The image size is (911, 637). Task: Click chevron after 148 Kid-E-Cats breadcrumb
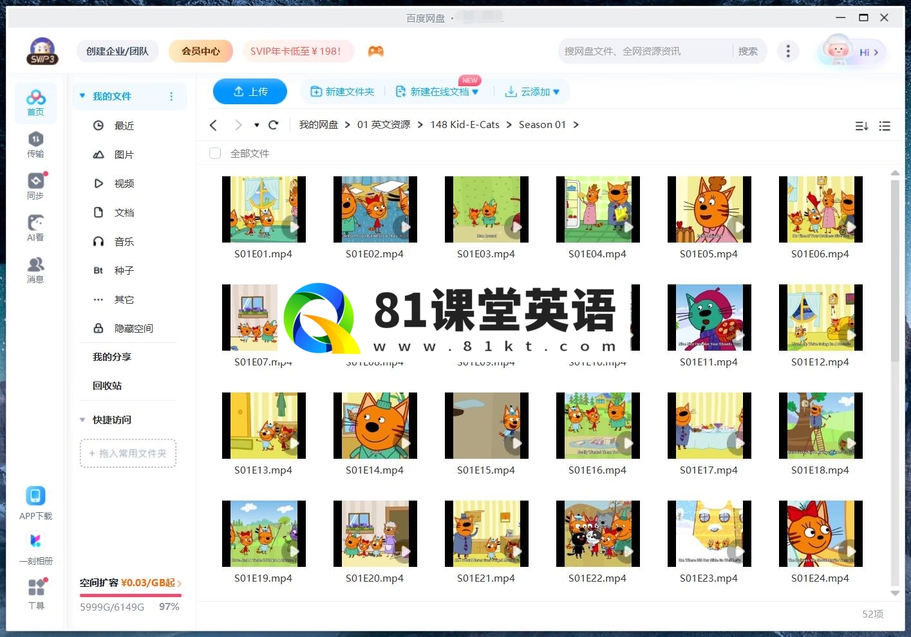pyautogui.click(x=509, y=125)
